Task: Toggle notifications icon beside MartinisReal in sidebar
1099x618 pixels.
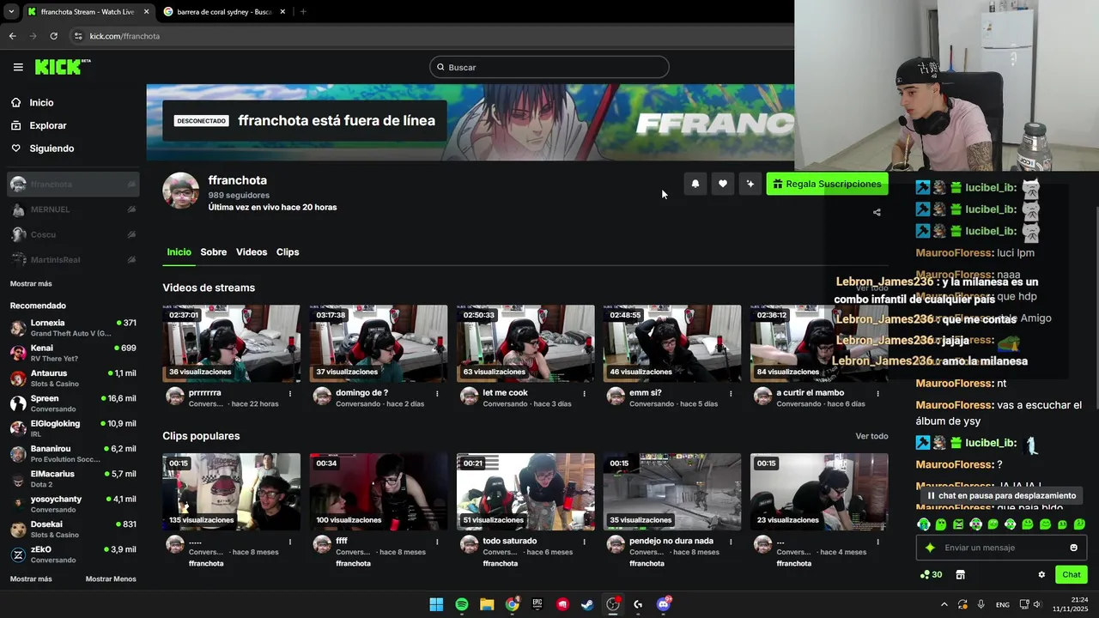Action: click(131, 259)
